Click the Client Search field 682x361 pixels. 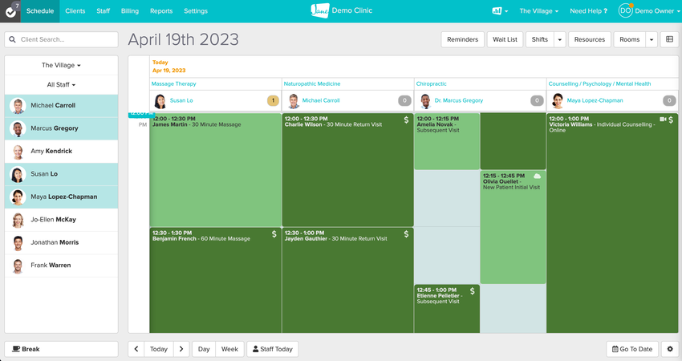tap(61, 39)
